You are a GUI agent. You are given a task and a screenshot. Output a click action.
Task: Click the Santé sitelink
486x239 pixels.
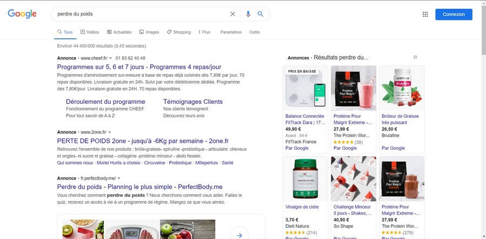pyautogui.click(x=227, y=163)
